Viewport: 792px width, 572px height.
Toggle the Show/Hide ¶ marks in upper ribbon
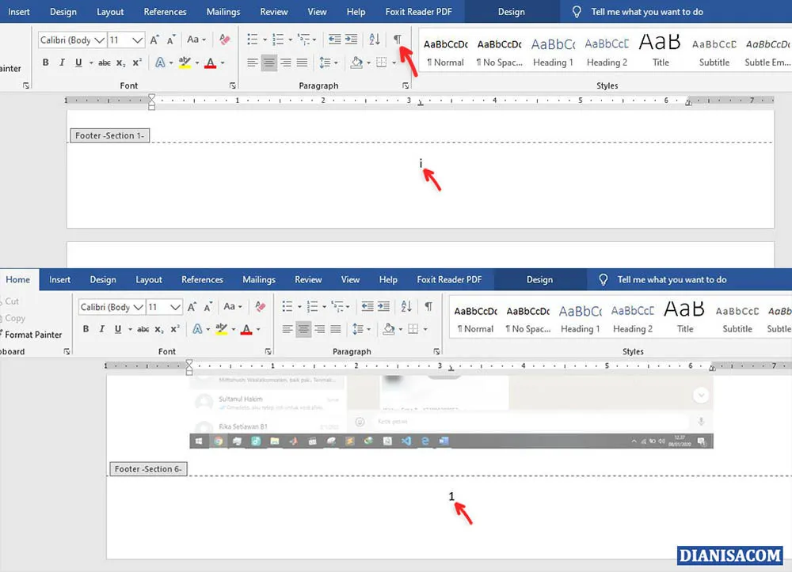click(398, 40)
